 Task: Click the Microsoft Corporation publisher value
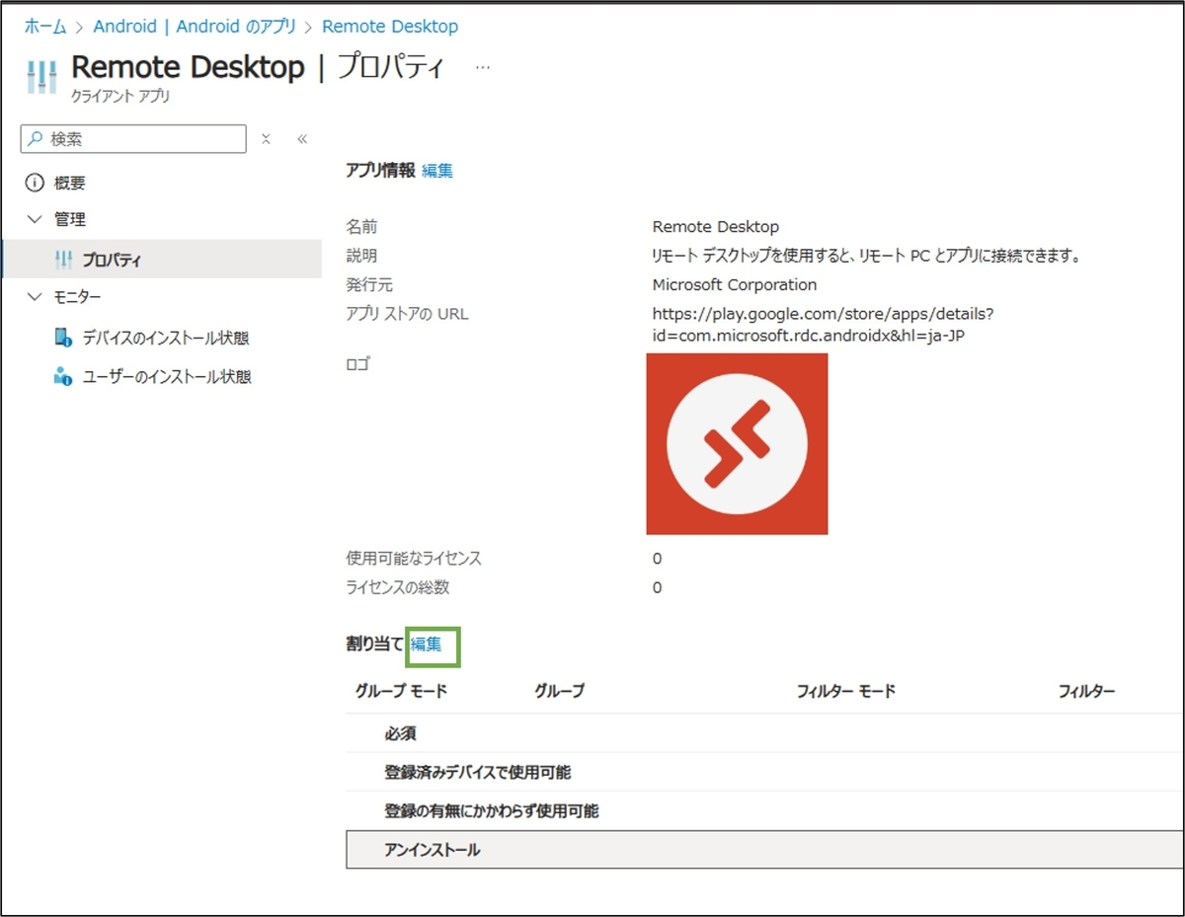[x=735, y=284]
